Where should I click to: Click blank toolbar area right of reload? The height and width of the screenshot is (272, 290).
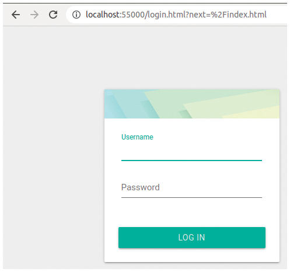click(x=62, y=15)
